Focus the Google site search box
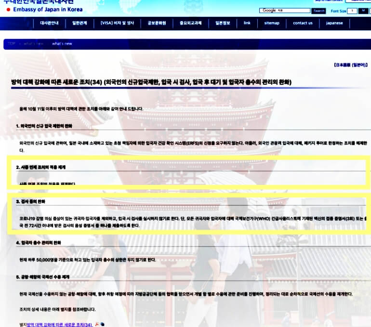 [x=285, y=11]
